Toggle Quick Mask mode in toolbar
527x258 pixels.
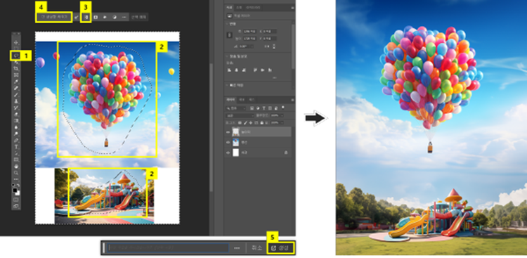click(16, 200)
